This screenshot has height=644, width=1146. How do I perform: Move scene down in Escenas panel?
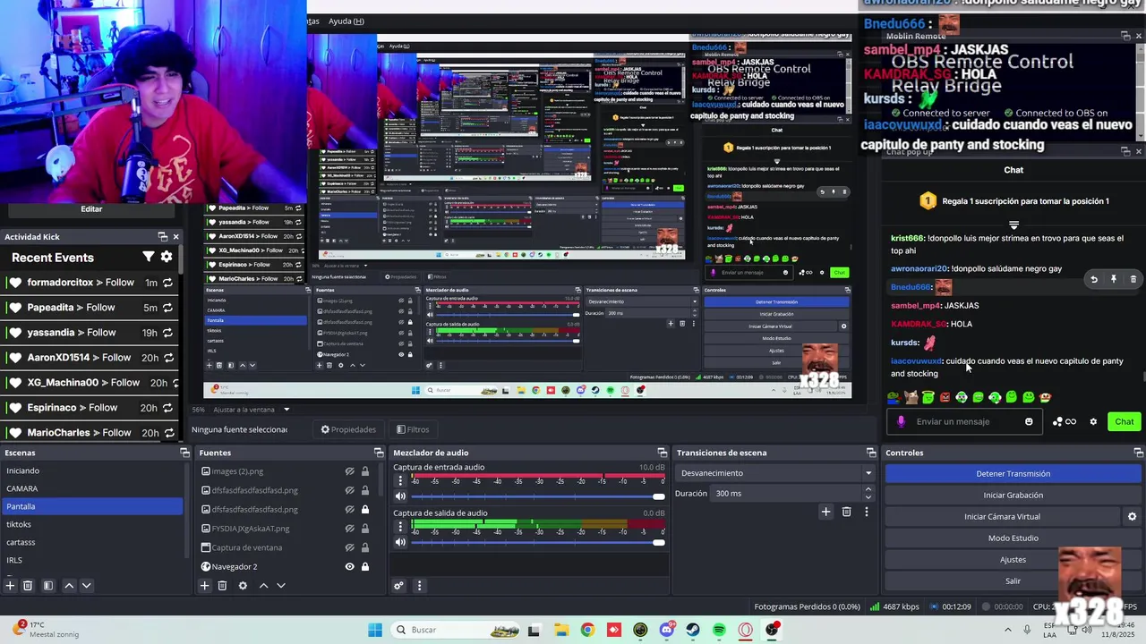coord(86,586)
